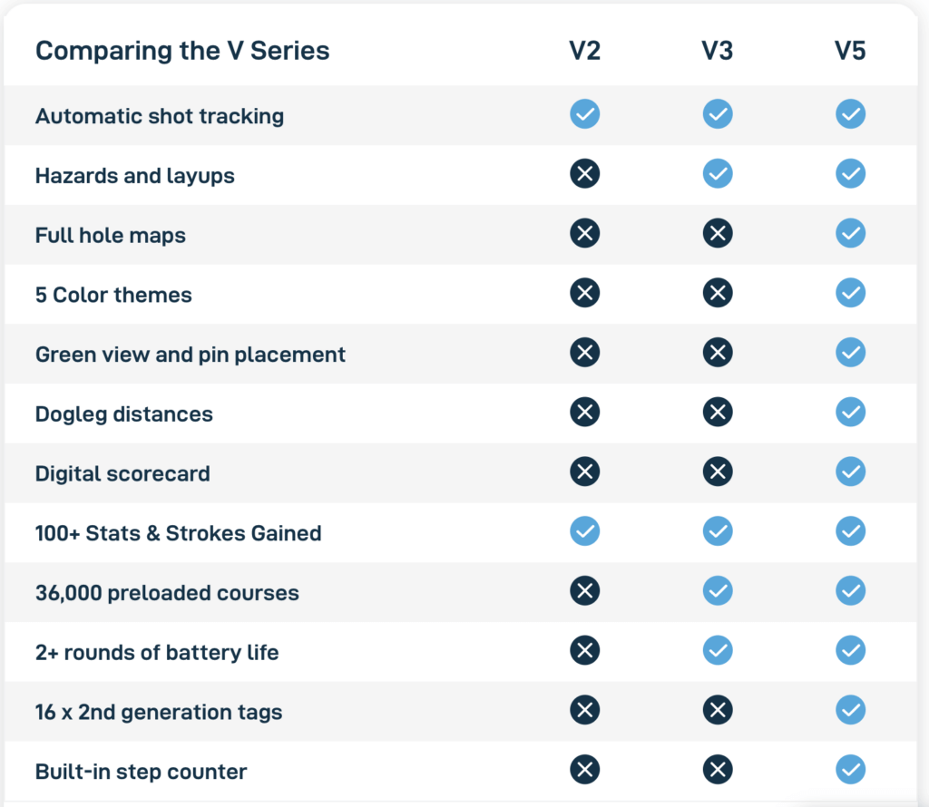The image size is (929, 807).
Task: Click the 'Comparing the V Series' heading
Action: [182, 51]
